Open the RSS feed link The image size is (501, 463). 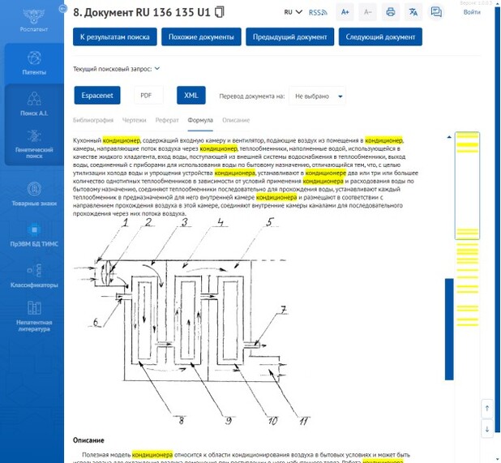click(x=318, y=12)
